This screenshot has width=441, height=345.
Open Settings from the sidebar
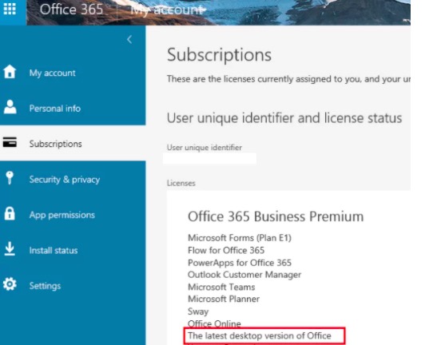pyautogui.click(x=45, y=286)
